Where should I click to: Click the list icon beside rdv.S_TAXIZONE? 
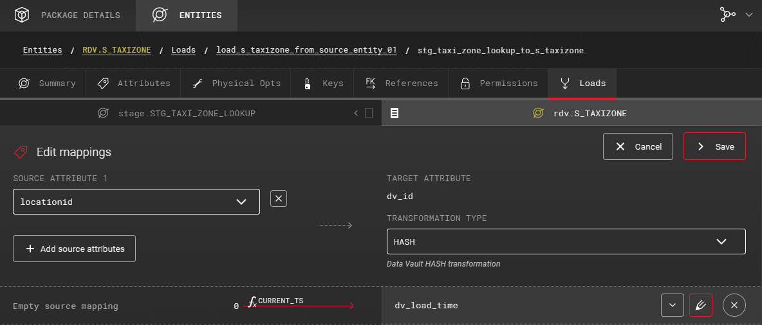click(x=395, y=113)
